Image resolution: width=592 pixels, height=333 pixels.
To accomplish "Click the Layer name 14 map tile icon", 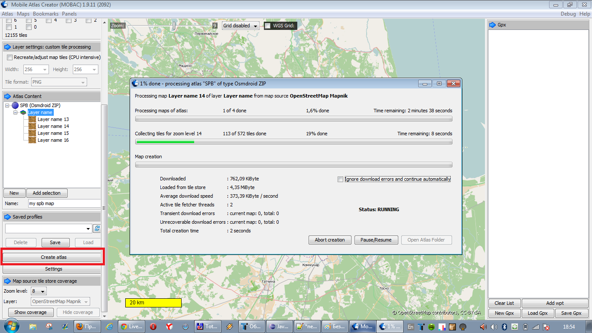I will (x=32, y=126).
